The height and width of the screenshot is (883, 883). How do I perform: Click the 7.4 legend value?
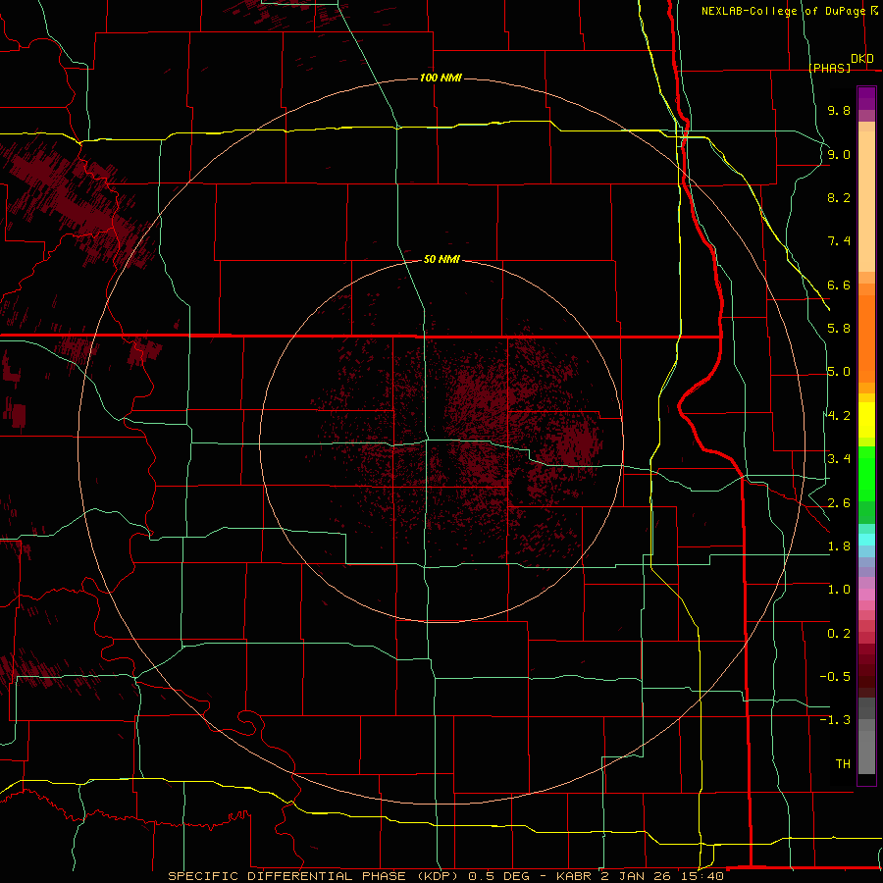[x=839, y=241]
